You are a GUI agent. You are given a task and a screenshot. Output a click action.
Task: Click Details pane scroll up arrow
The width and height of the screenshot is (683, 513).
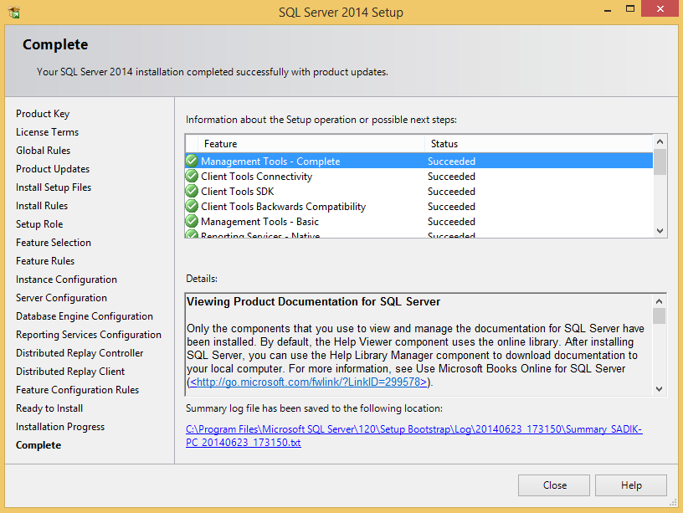pyautogui.click(x=659, y=301)
